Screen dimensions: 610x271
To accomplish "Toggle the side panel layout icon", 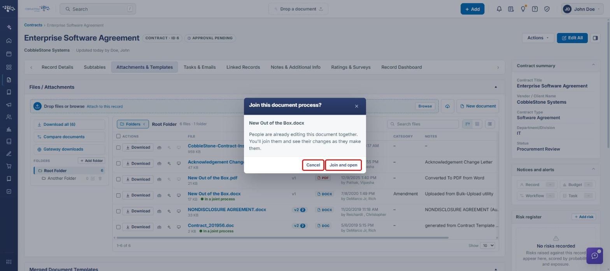I will (x=595, y=38).
